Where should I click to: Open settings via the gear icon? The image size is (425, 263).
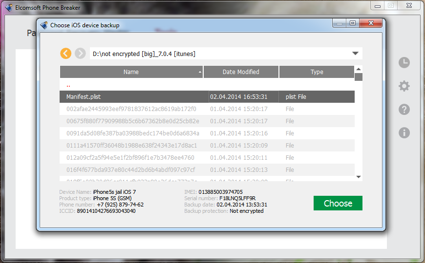pos(404,86)
